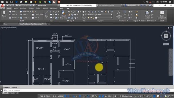Screen dimensions: 174x98
Task: Open Windows Start menu
Action: click(x=2, y=2)
